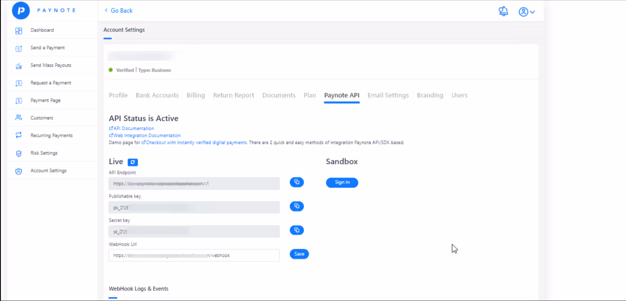Click the API Endpoint field
The height and width of the screenshot is (301, 626).
(194, 183)
